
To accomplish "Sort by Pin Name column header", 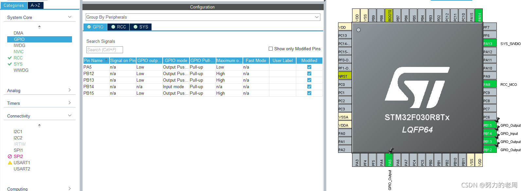I will pyautogui.click(x=96, y=60).
